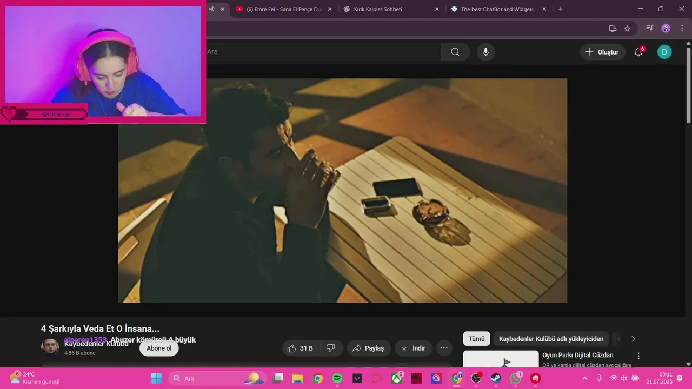Viewport: 692px width, 389px height.
Task: Open Windows Start menu
Action: tap(156, 378)
